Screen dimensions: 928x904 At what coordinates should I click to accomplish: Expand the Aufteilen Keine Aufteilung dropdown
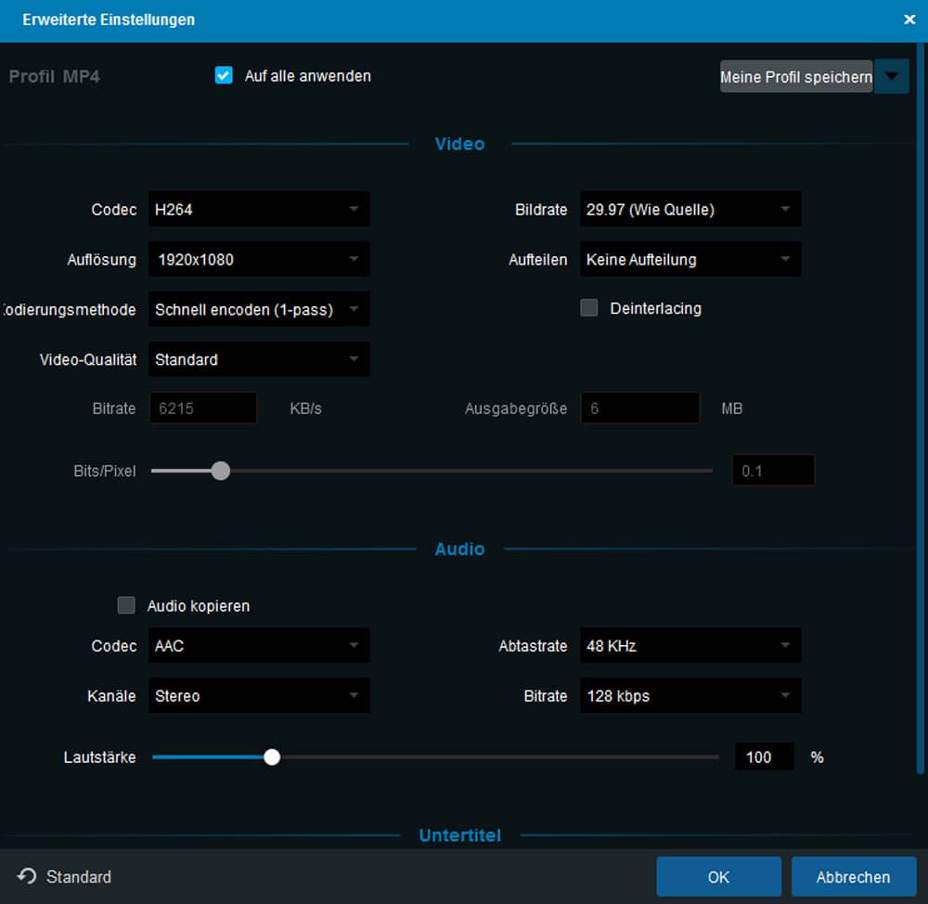tap(690, 260)
